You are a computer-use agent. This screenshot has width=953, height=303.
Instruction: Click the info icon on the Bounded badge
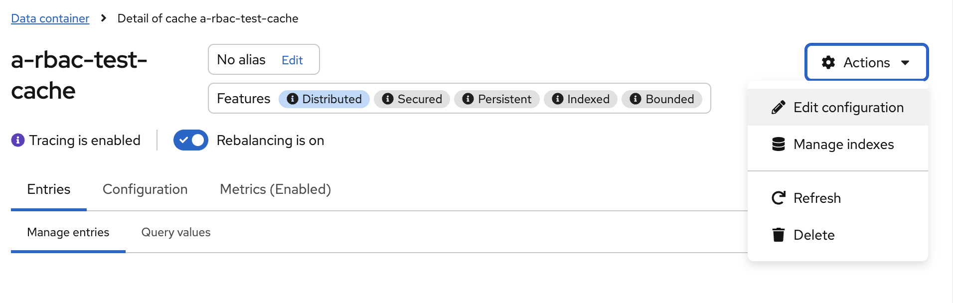click(x=635, y=99)
